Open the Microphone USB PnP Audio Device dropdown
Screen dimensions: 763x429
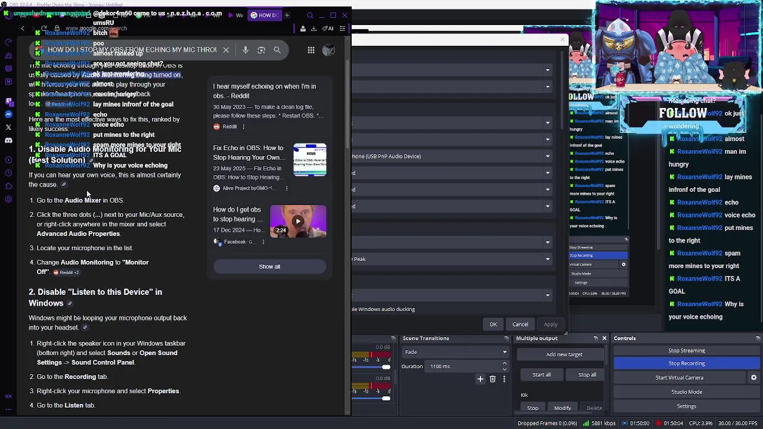pyautogui.click(x=452, y=157)
